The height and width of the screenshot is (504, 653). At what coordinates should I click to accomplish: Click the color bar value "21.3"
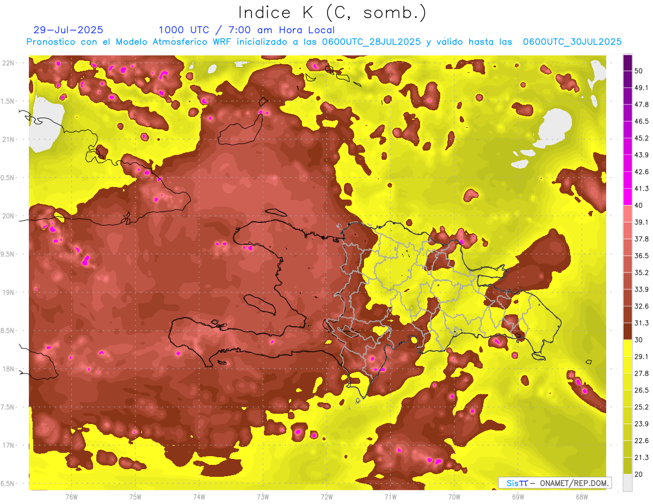point(642,458)
